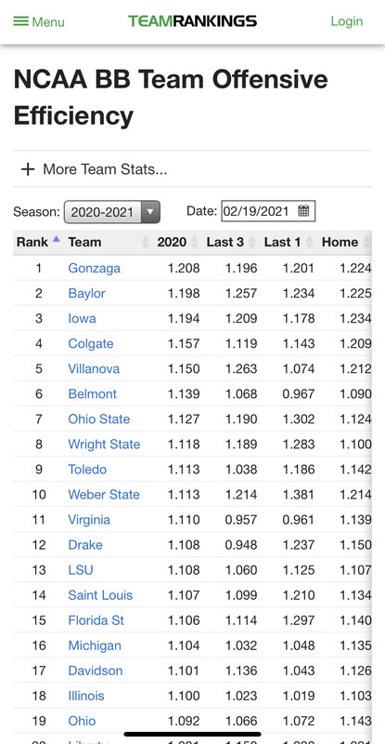Click the Home column header
385x744 pixels.
(340, 242)
